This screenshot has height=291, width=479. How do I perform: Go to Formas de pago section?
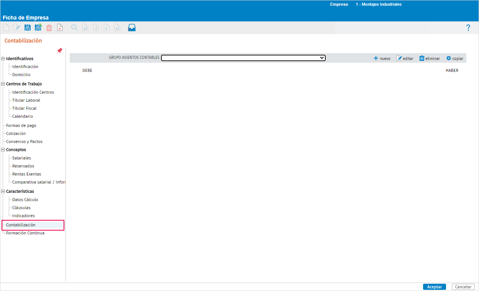[x=21, y=125]
